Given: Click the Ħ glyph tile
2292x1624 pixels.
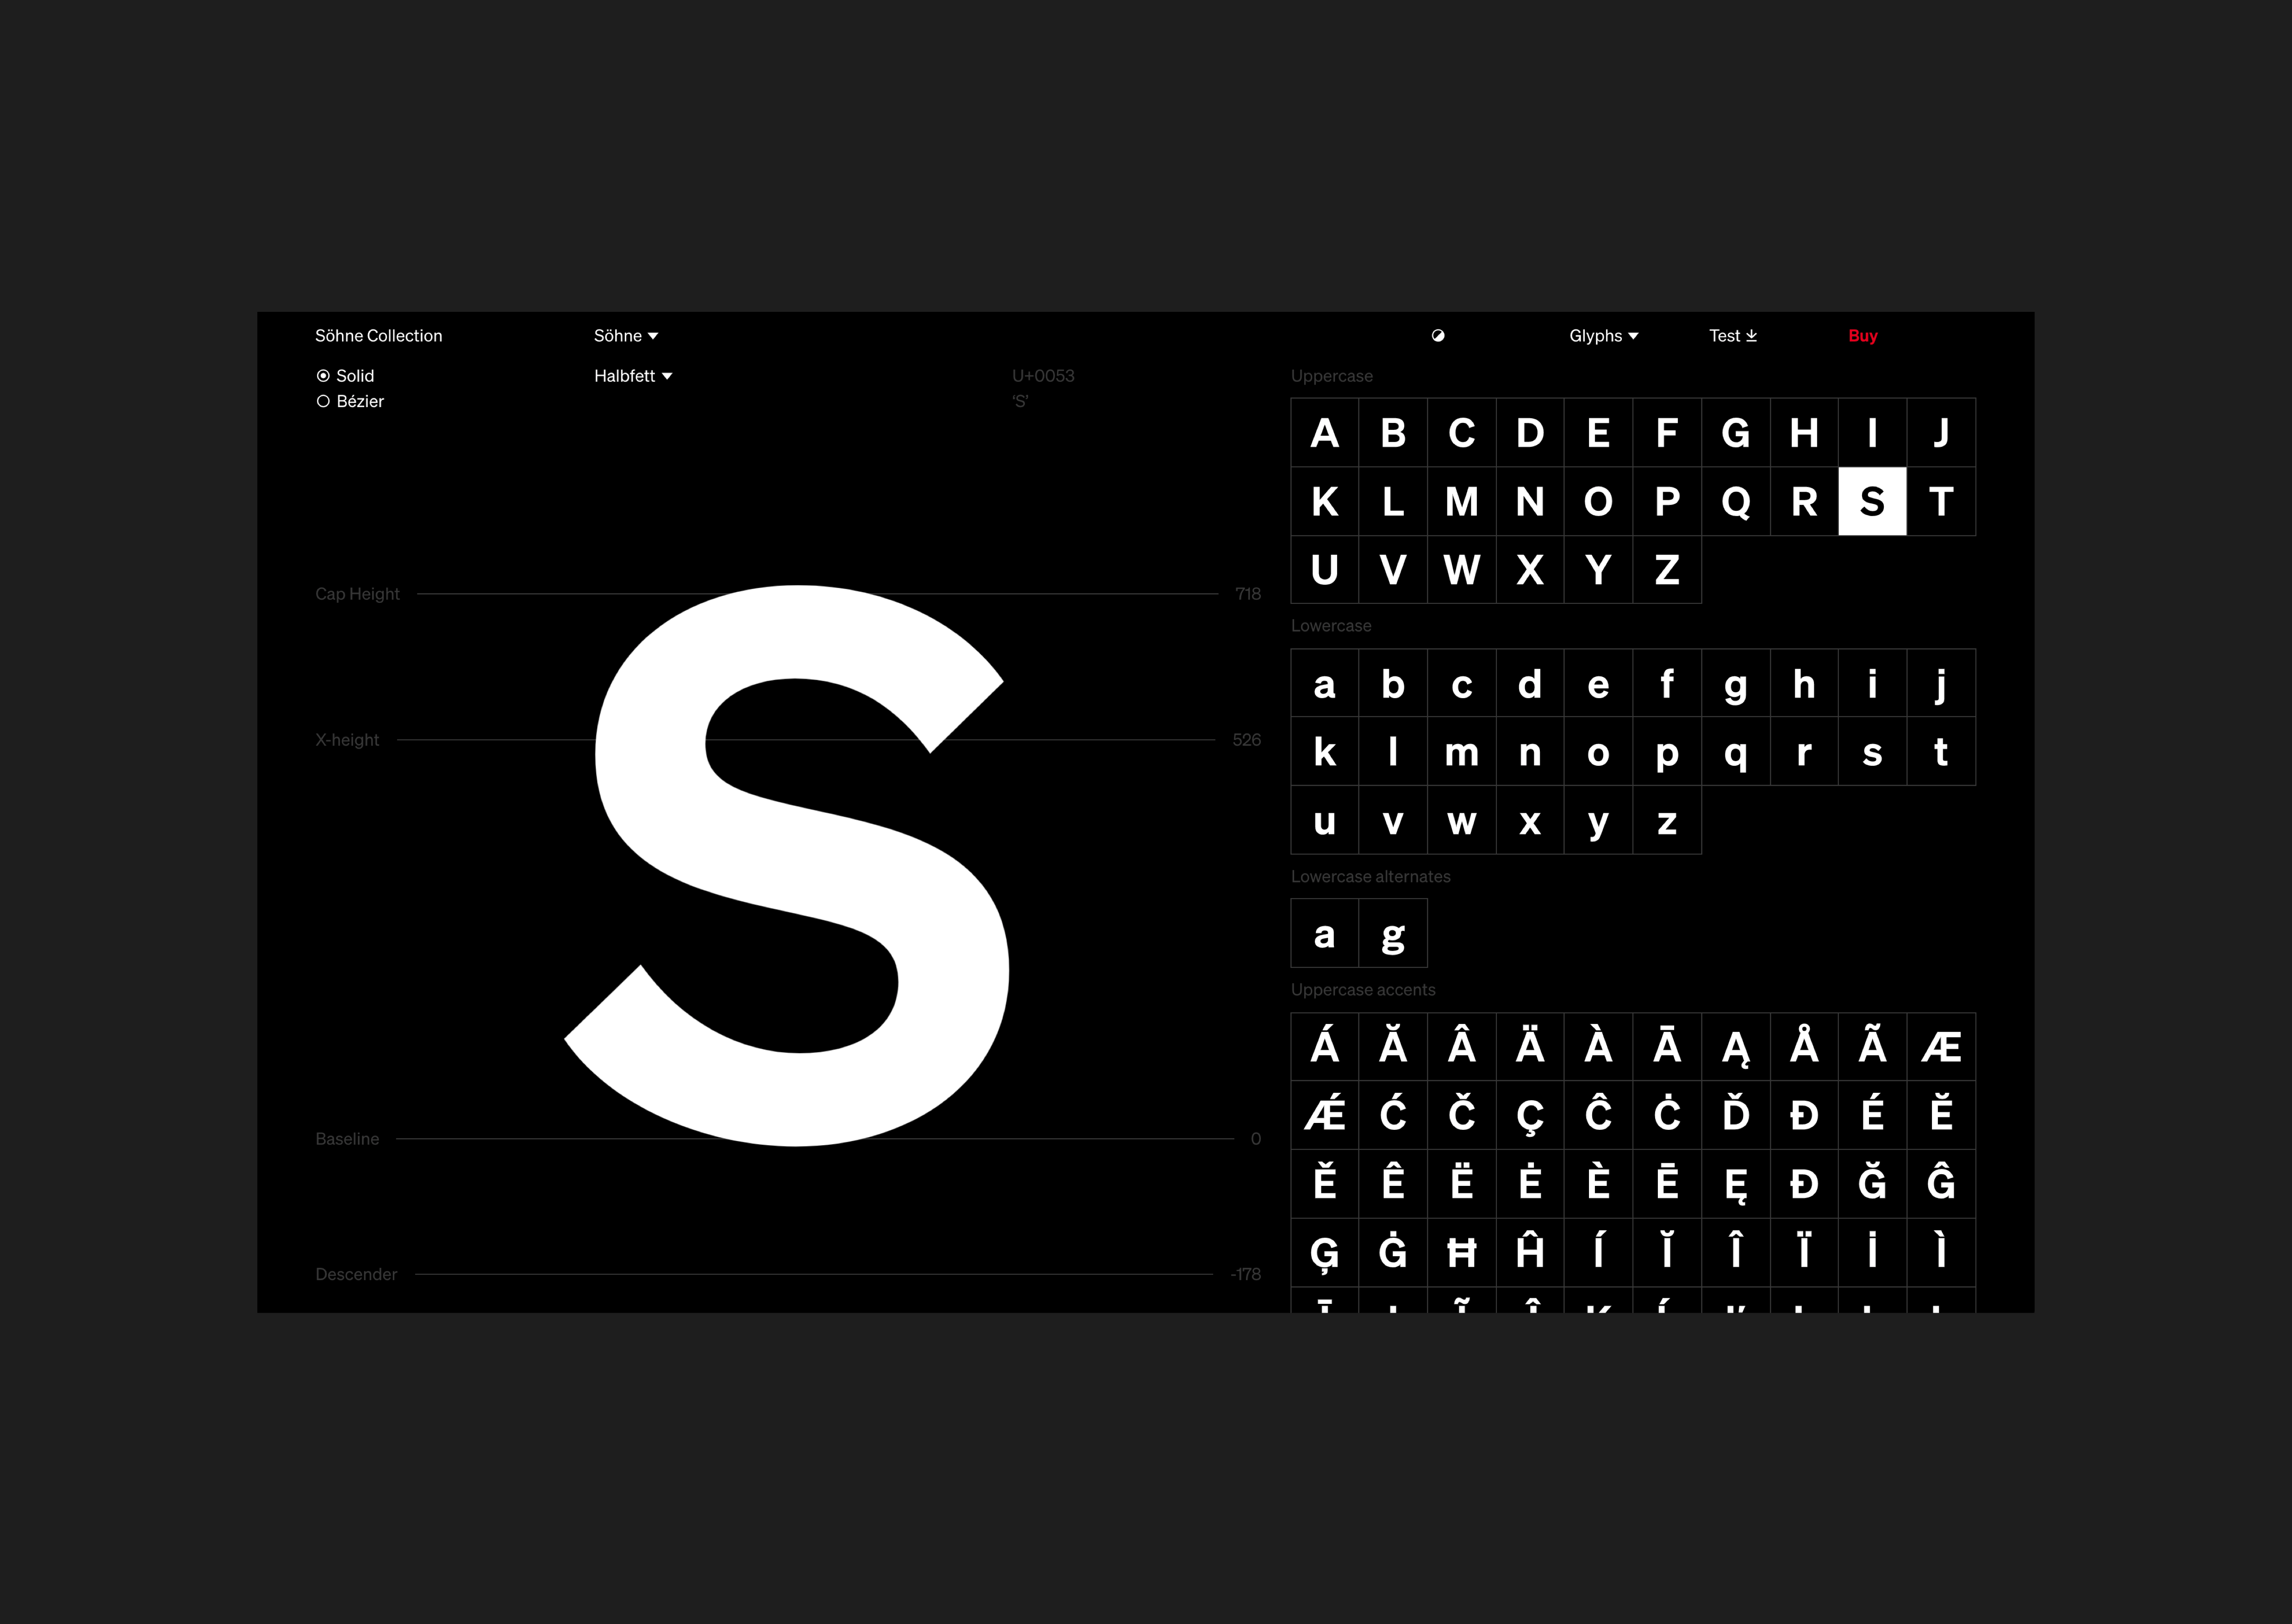Looking at the screenshot, I should click(x=1462, y=1252).
